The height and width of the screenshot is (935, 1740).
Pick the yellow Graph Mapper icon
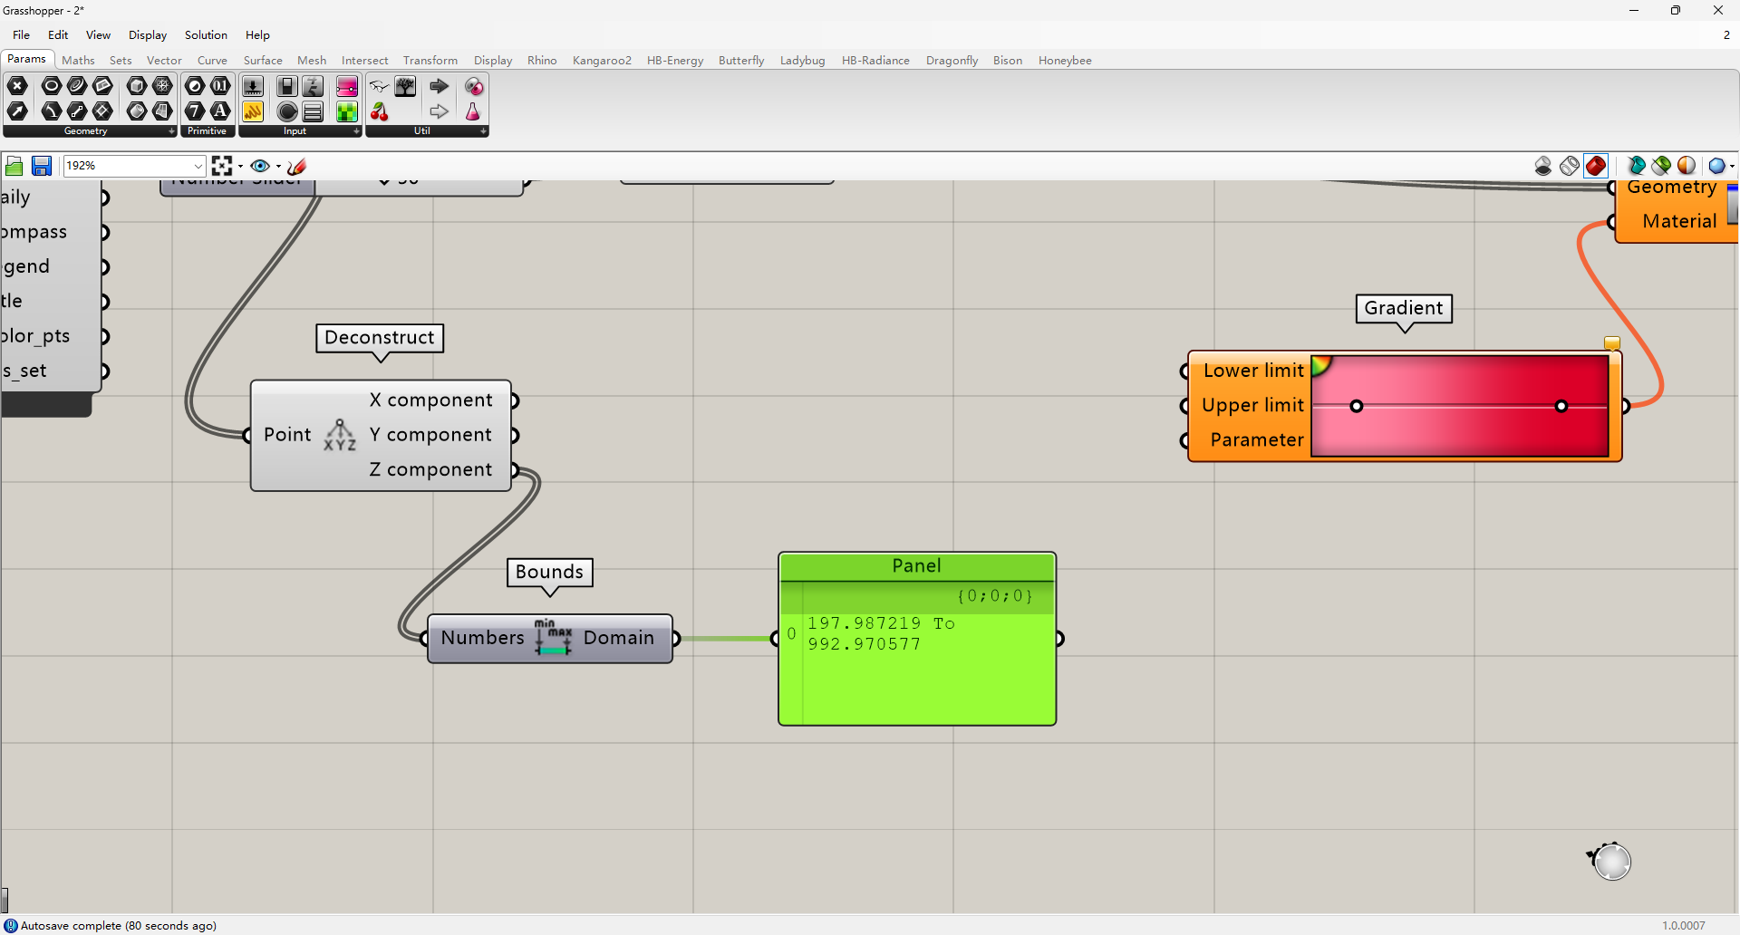click(253, 111)
